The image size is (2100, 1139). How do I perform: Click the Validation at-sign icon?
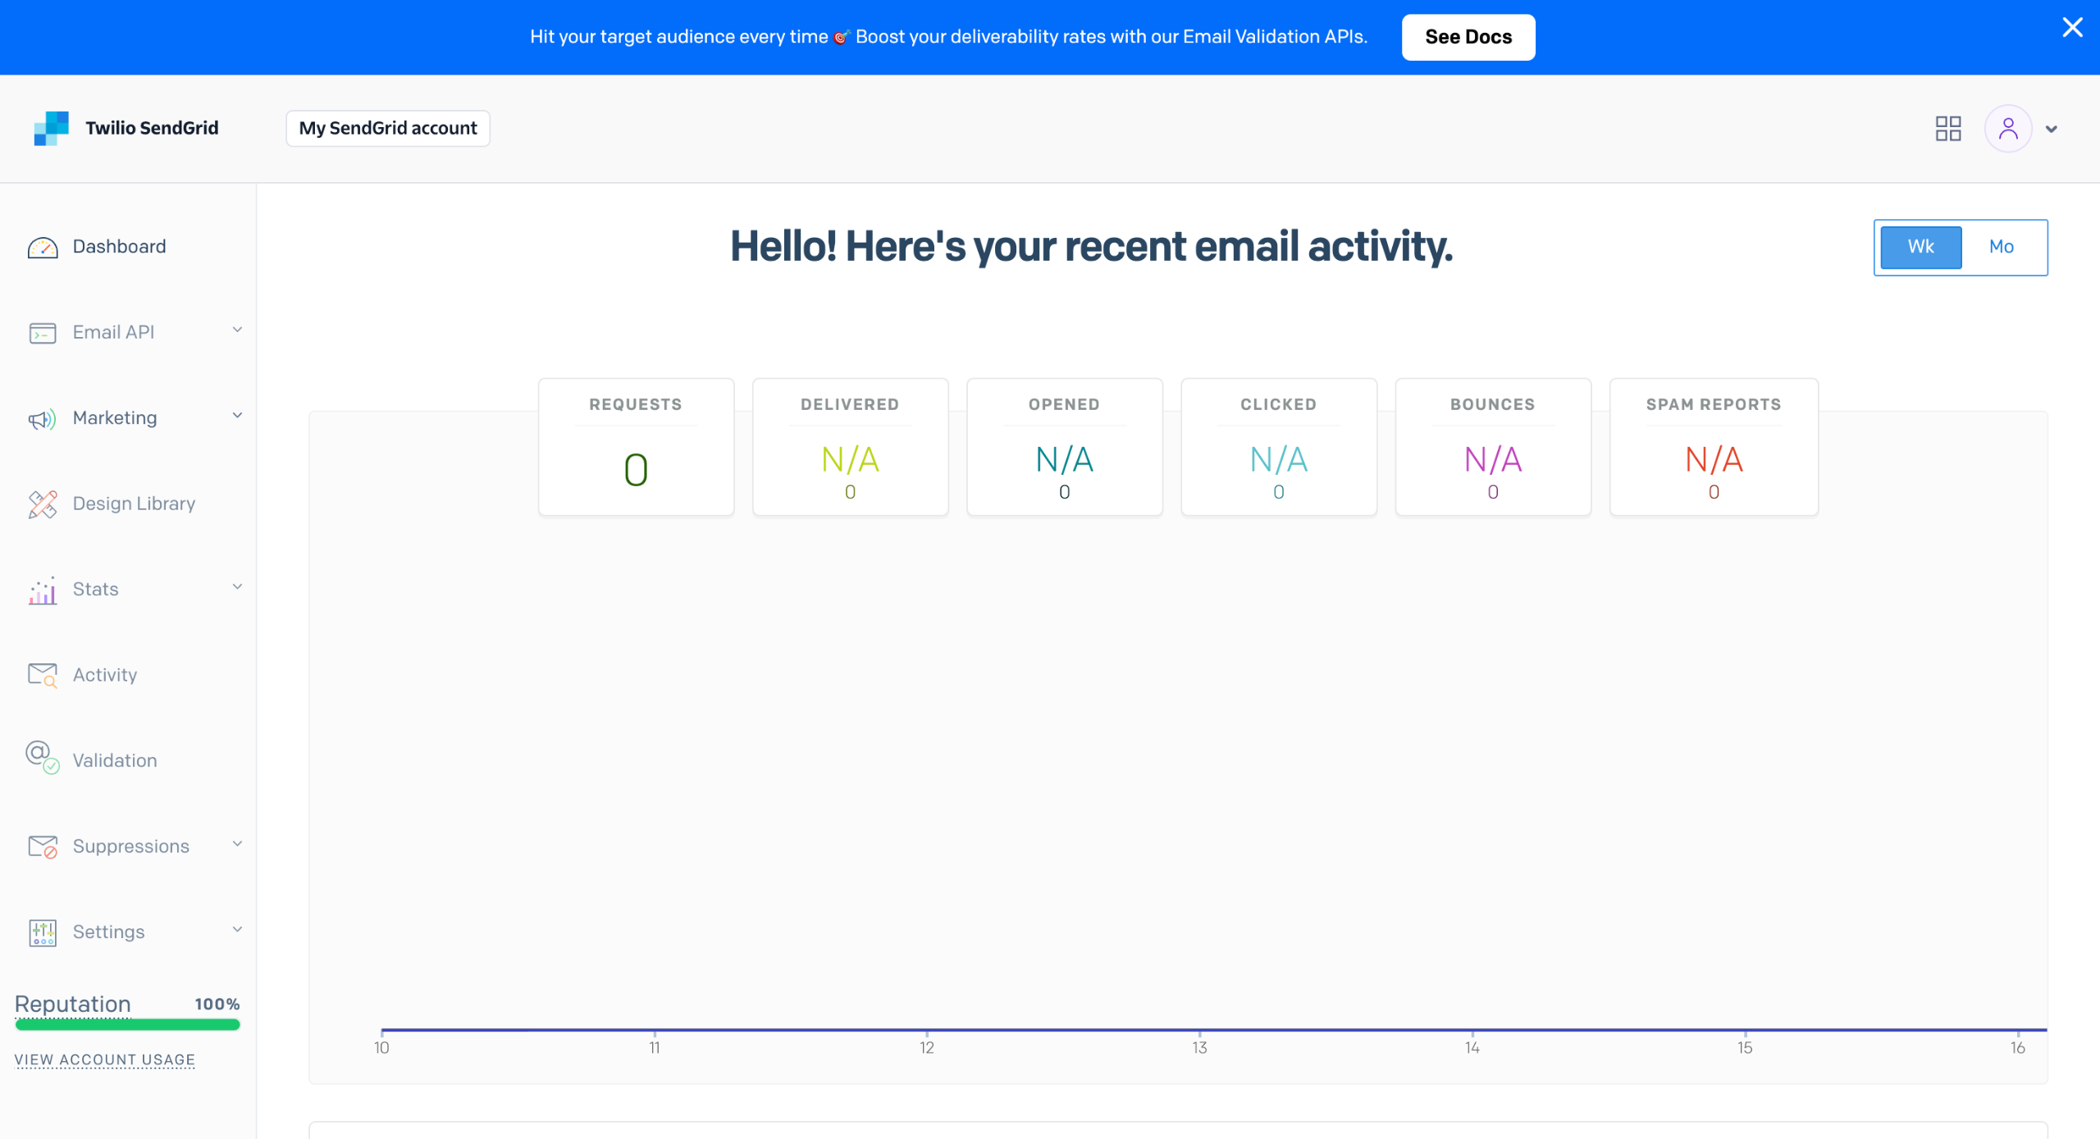42,757
